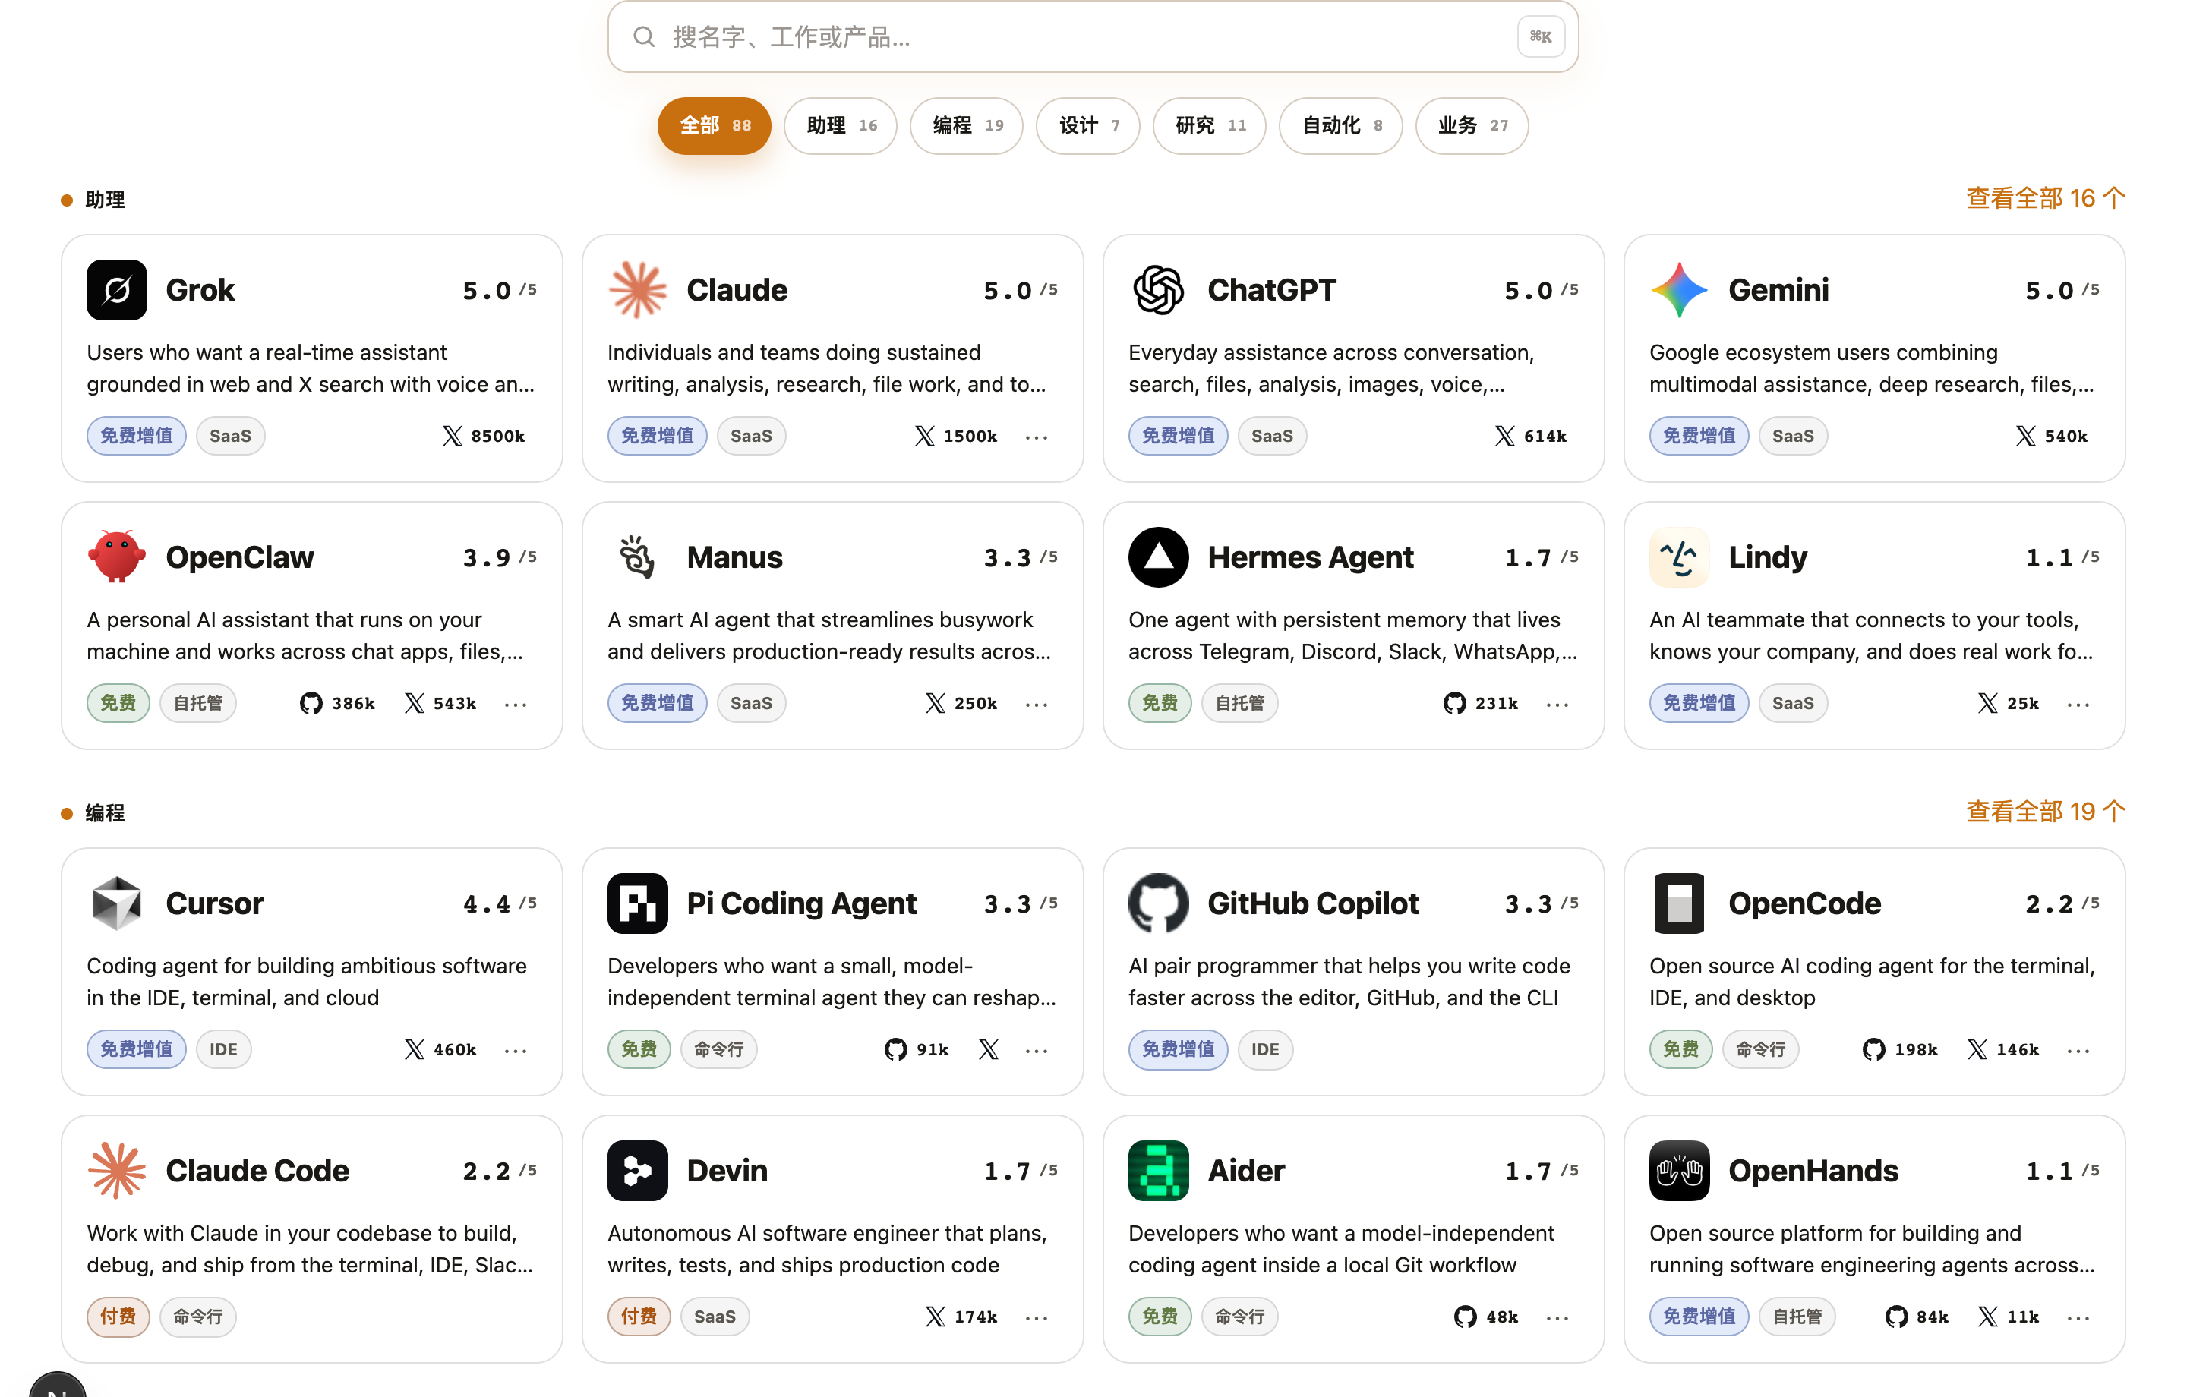The height and width of the screenshot is (1397, 2187).
Task: Click the 免费 tag on OpenClaw
Action: tap(118, 703)
